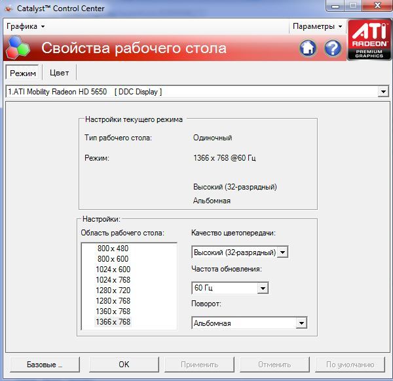The width and height of the screenshot is (393, 381).
Task: Open the Параметры menu
Action: [317, 26]
